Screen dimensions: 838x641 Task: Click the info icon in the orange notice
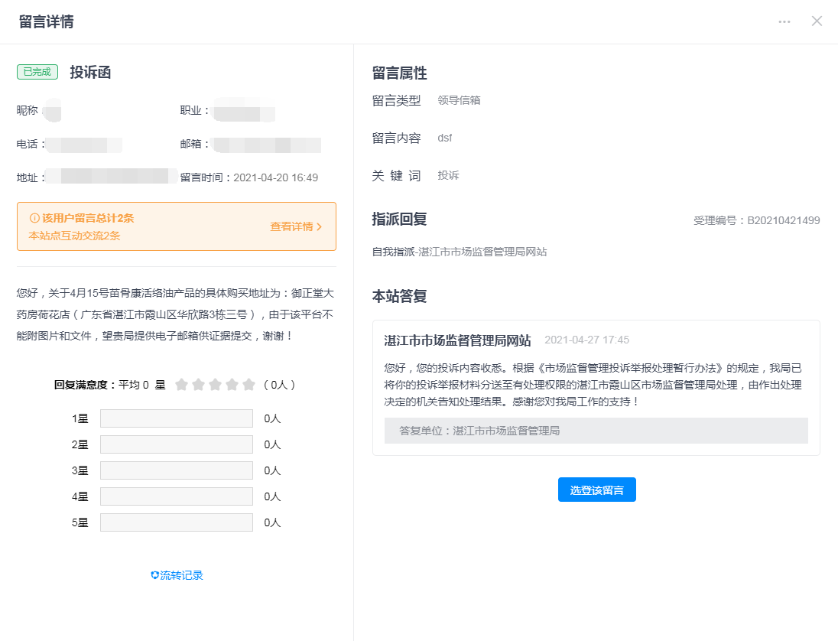(x=34, y=218)
